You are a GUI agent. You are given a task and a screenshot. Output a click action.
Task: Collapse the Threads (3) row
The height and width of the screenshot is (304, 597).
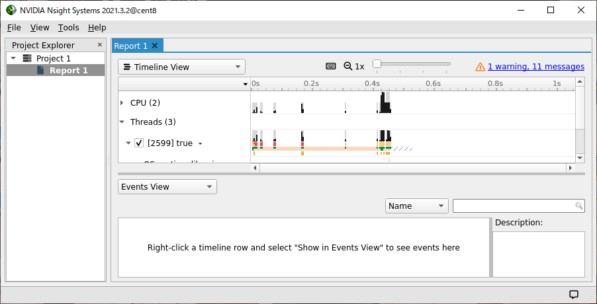point(122,122)
